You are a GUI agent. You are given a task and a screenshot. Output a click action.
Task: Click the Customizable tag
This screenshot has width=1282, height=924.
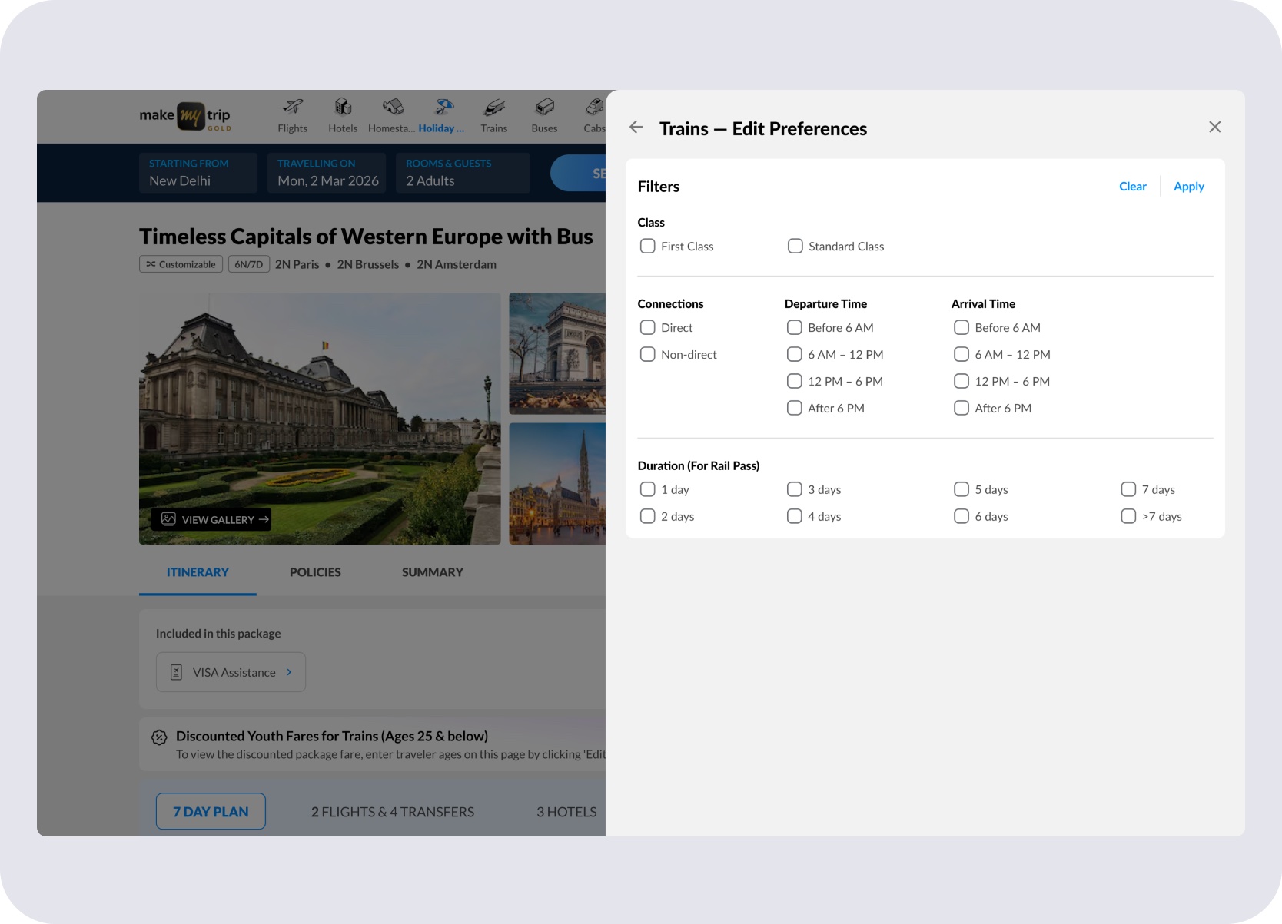pyautogui.click(x=181, y=264)
